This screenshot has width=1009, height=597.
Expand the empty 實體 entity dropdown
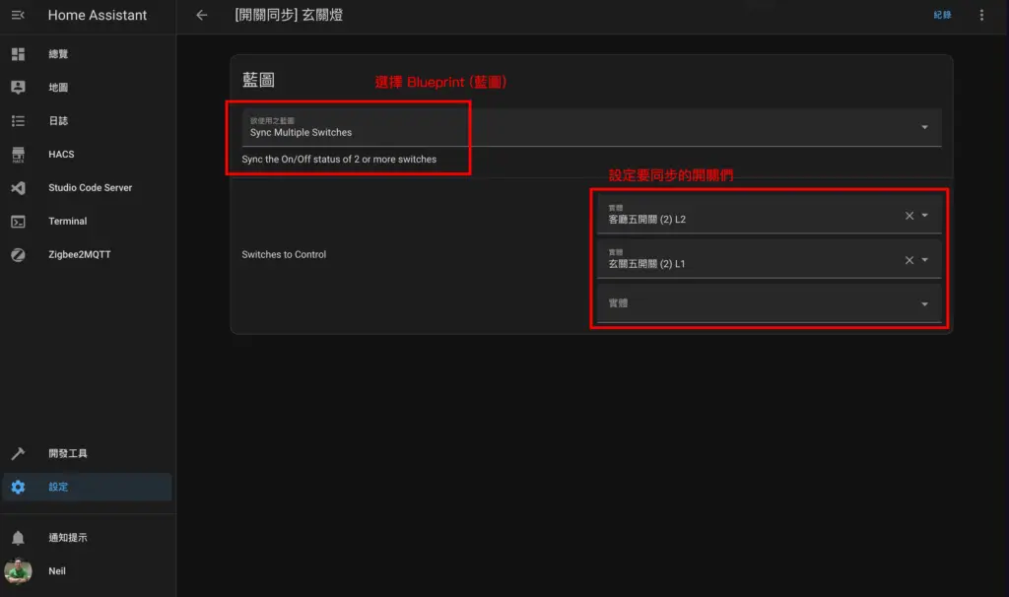point(924,302)
